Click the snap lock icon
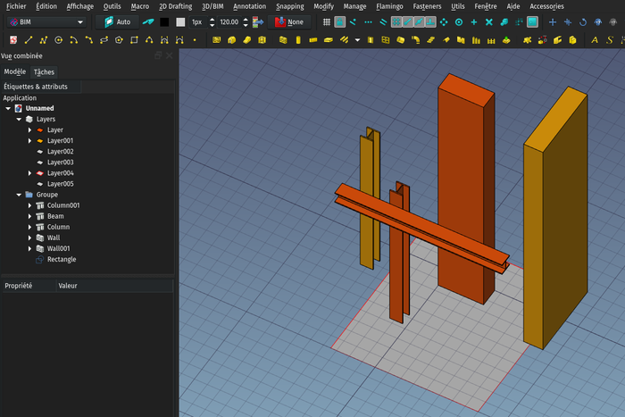Viewport: 625px width, 417px height. click(x=339, y=21)
